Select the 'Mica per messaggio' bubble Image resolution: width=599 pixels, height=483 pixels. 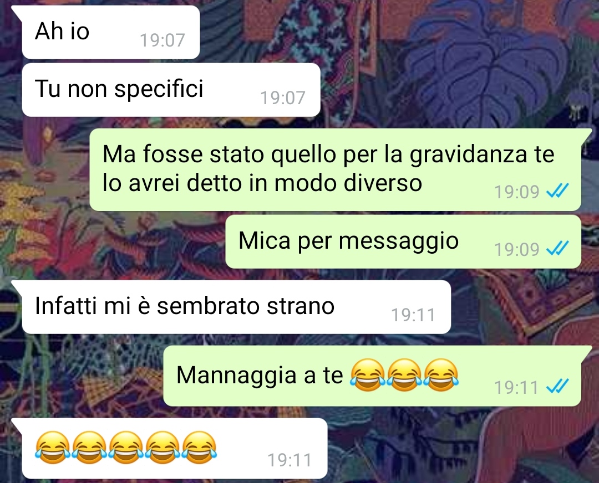[403, 242]
